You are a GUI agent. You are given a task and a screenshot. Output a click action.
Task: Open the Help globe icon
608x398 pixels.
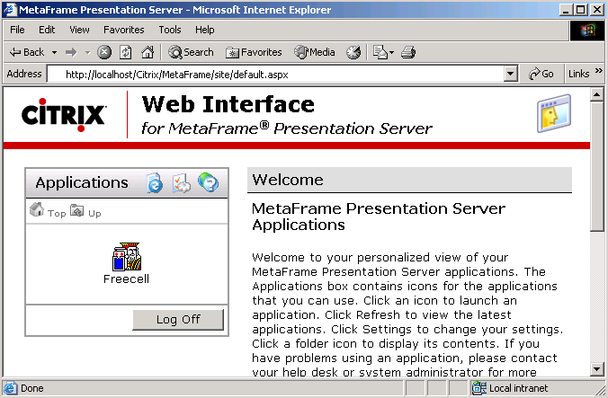tap(209, 182)
